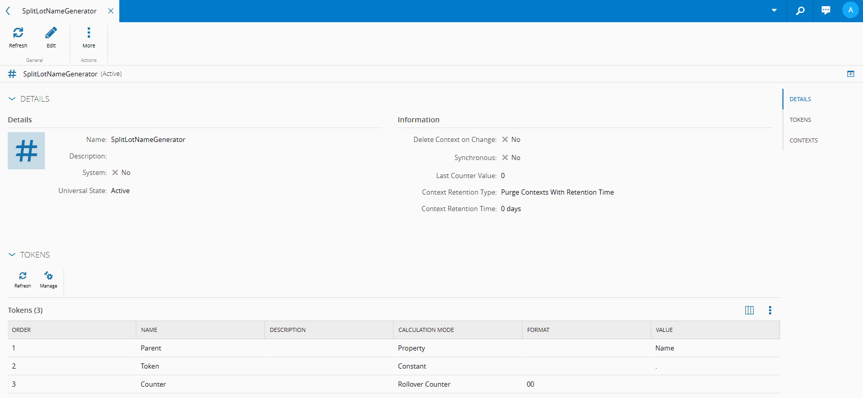This screenshot has width=863, height=398.
Task: Open the top bar dropdown arrow
Action: [774, 11]
